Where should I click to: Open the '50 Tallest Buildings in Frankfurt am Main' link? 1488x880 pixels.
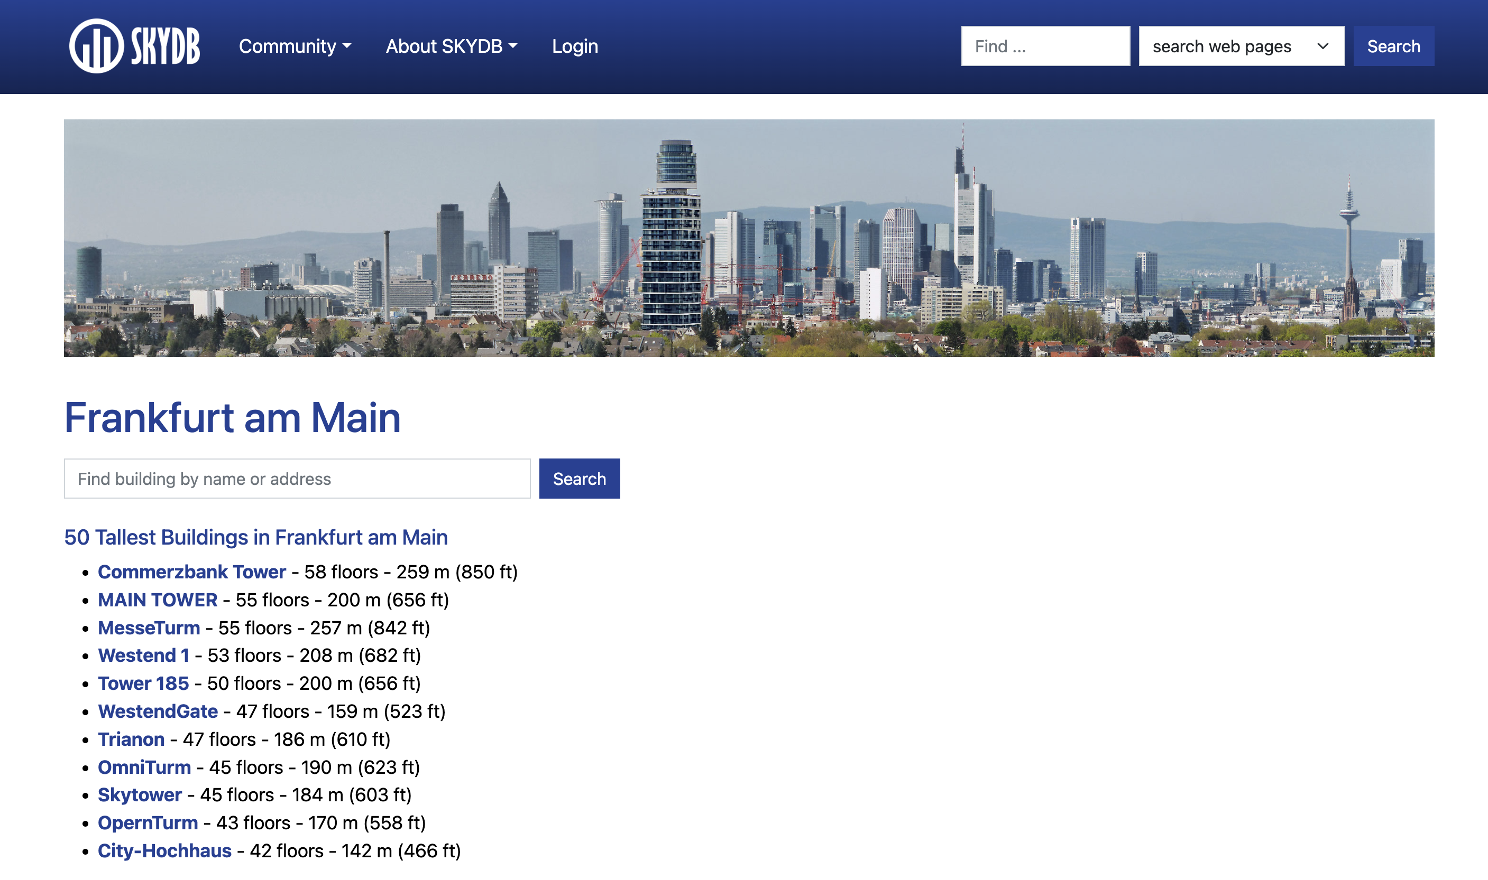coord(256,538)
